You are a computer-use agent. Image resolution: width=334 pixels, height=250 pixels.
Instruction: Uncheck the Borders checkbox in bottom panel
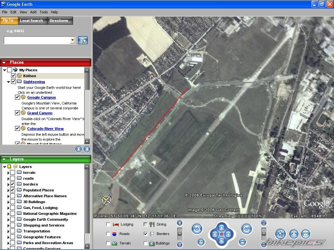tap(145, 234)
